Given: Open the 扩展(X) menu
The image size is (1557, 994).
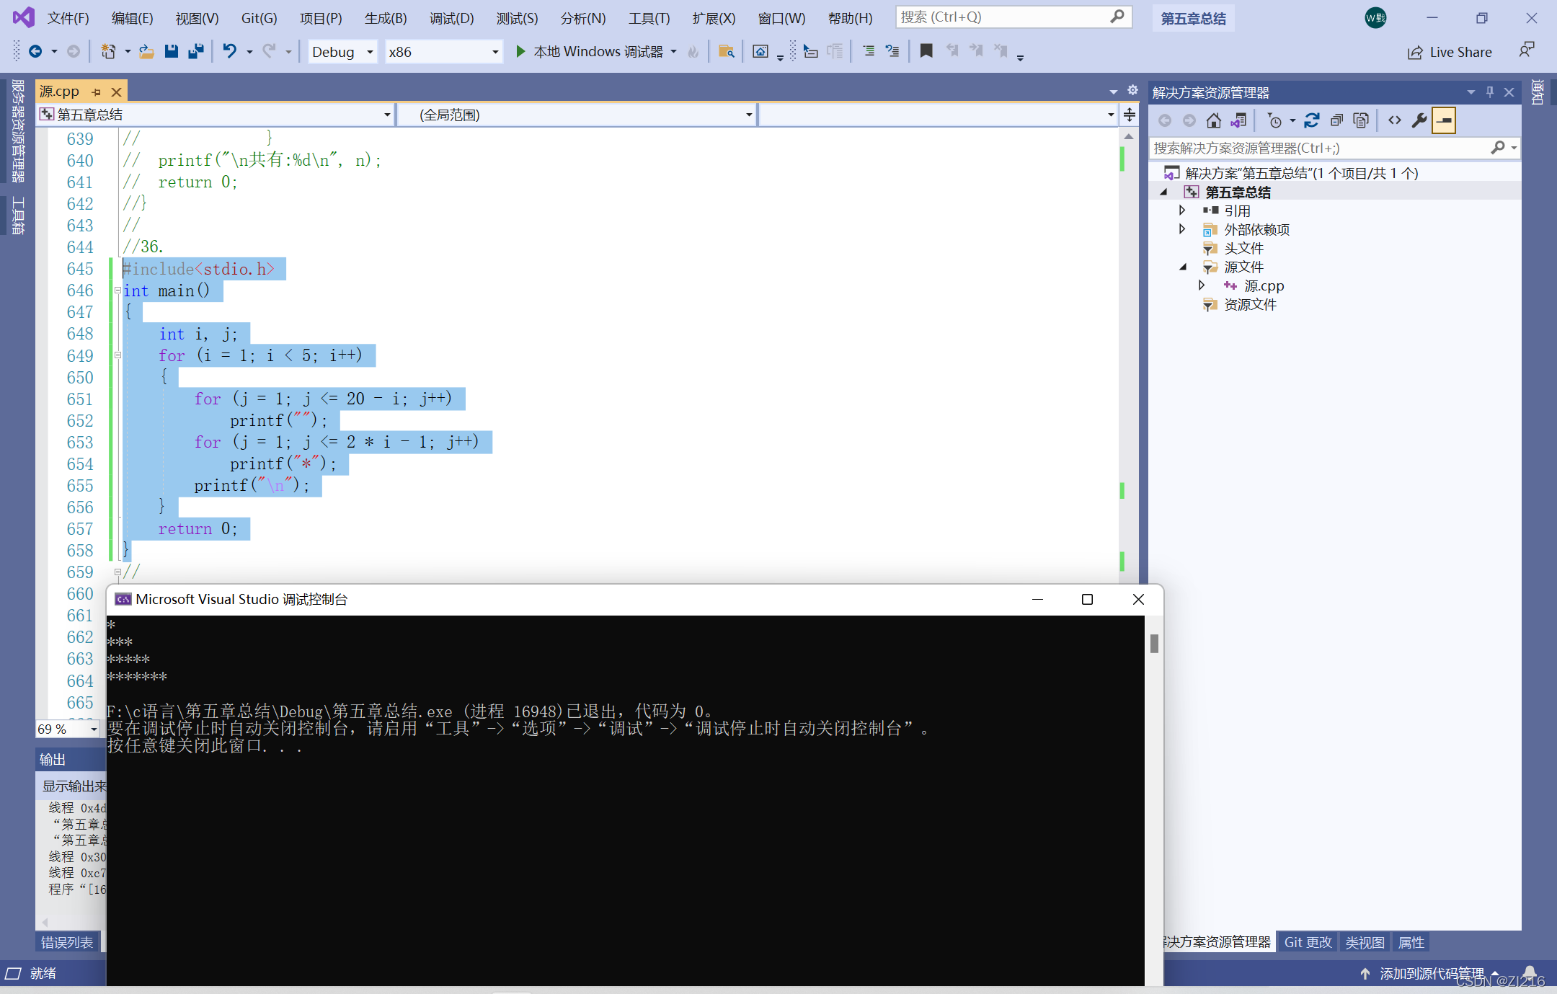Looking at the screenshot, I should click(714, 18).
